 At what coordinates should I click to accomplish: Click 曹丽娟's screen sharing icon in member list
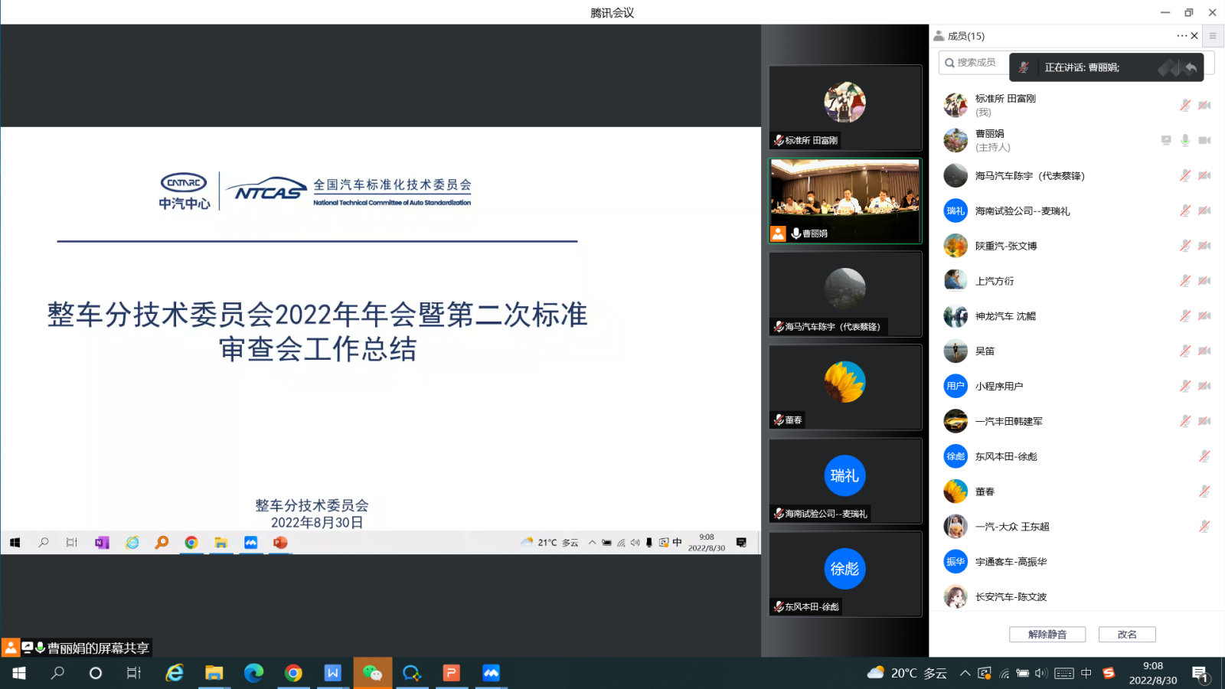1165,140
